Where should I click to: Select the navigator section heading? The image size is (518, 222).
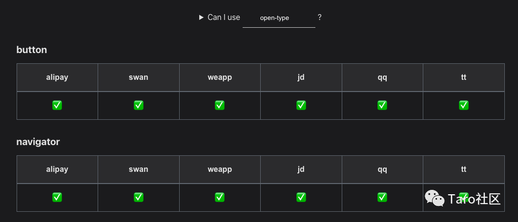[38, 142]
